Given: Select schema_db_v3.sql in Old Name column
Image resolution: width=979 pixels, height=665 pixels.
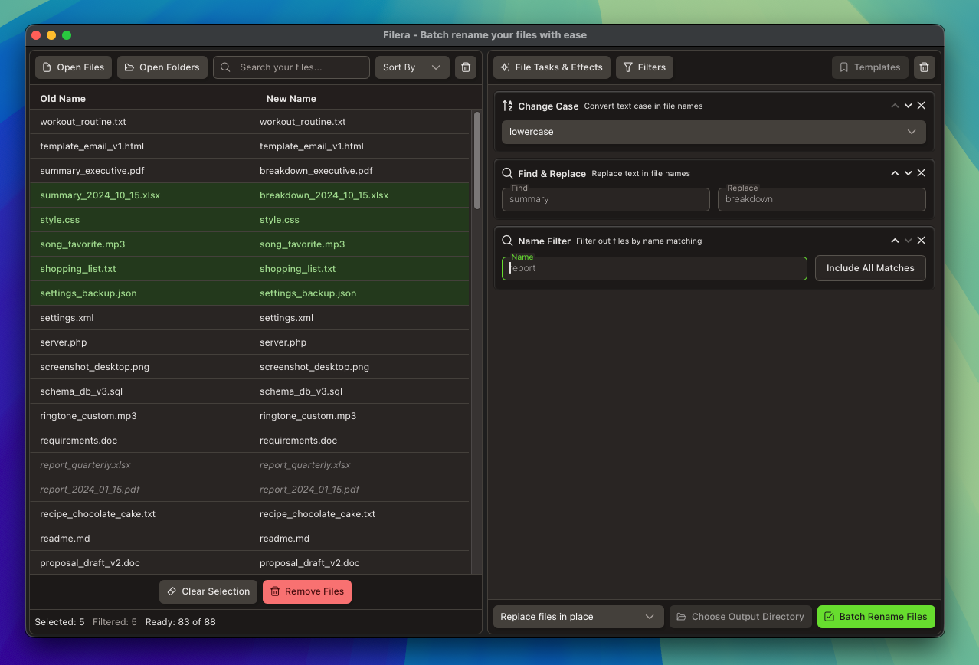Looking at the screenshot, I should point(81,391).
